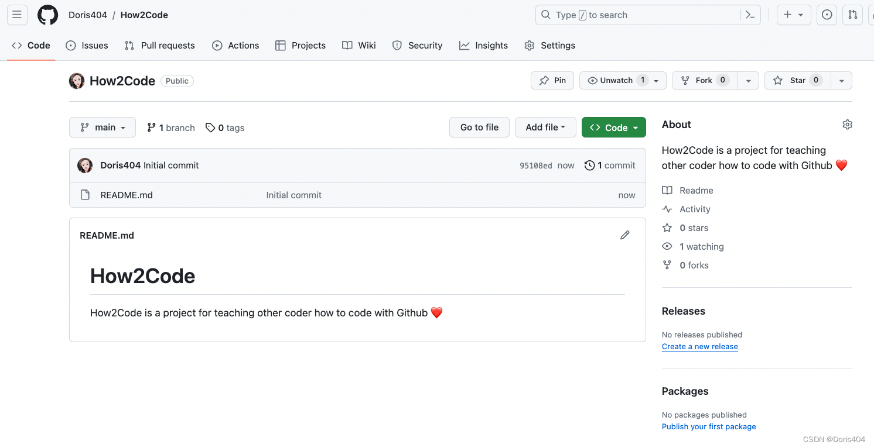Click the avatar beside How2Code title

tap(77, 81)
